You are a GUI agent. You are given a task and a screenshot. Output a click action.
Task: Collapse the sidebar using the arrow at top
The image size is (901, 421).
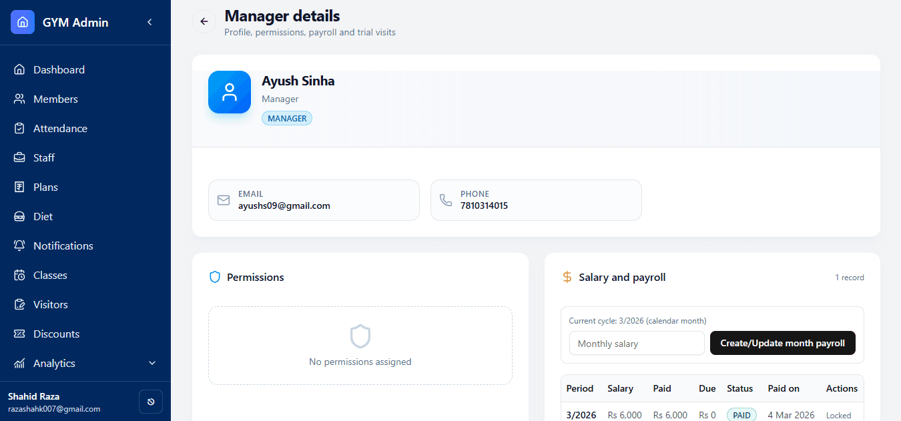[x=149, y=21]
